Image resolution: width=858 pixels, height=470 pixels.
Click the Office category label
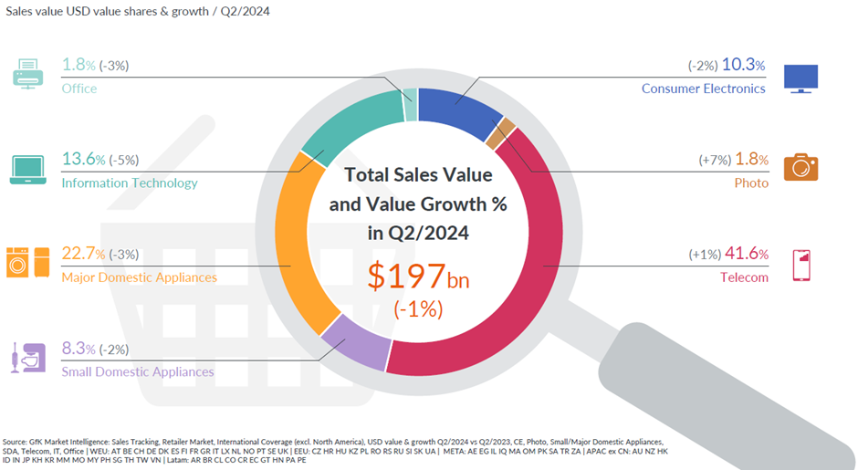(79, 89)
